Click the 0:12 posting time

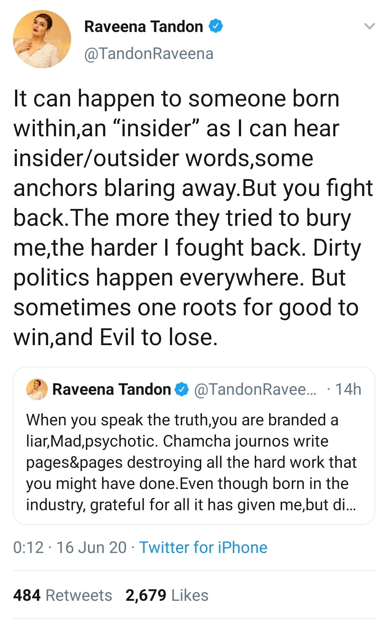pos(28,548)
